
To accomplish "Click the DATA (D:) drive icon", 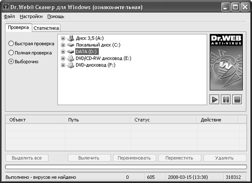I will (x=71, y=52).
